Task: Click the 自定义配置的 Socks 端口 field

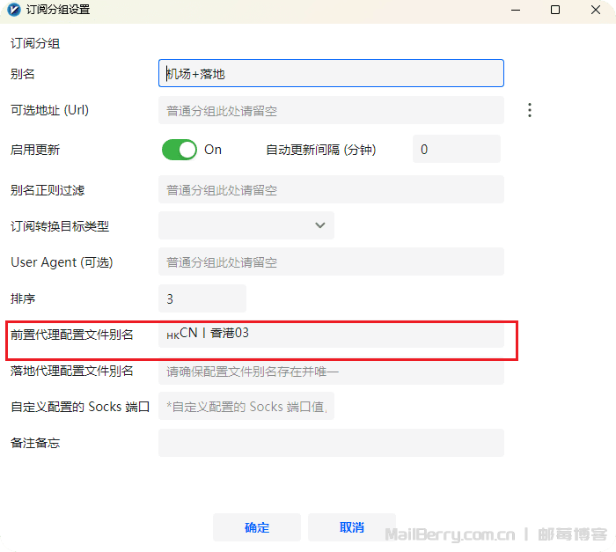Action: (246, 407)
